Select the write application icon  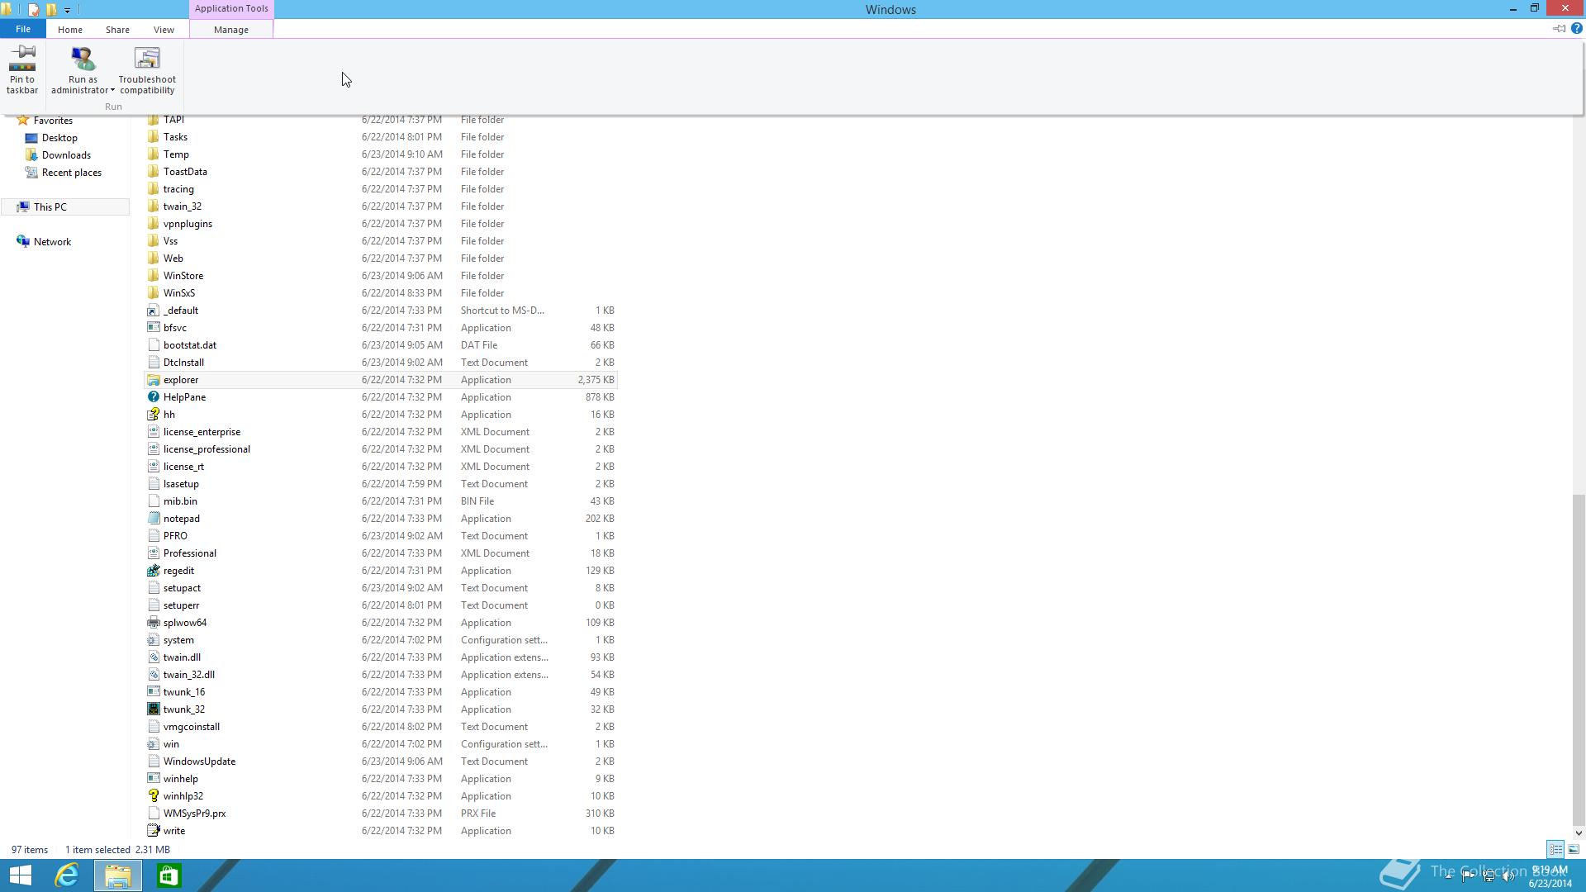[x=153, y=831]
